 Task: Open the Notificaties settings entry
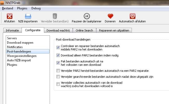point(28,47)
